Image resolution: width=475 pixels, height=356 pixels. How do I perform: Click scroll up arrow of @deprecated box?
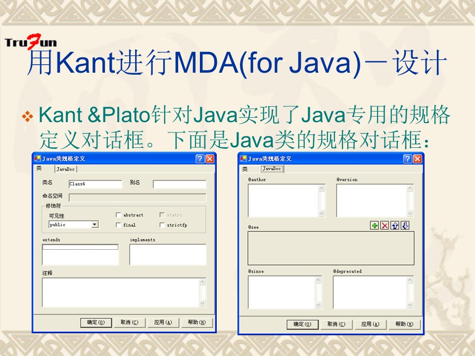coord(410,280)
